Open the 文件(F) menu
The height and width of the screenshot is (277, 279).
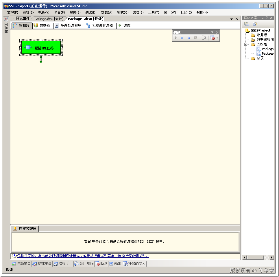tap(12, 12)
